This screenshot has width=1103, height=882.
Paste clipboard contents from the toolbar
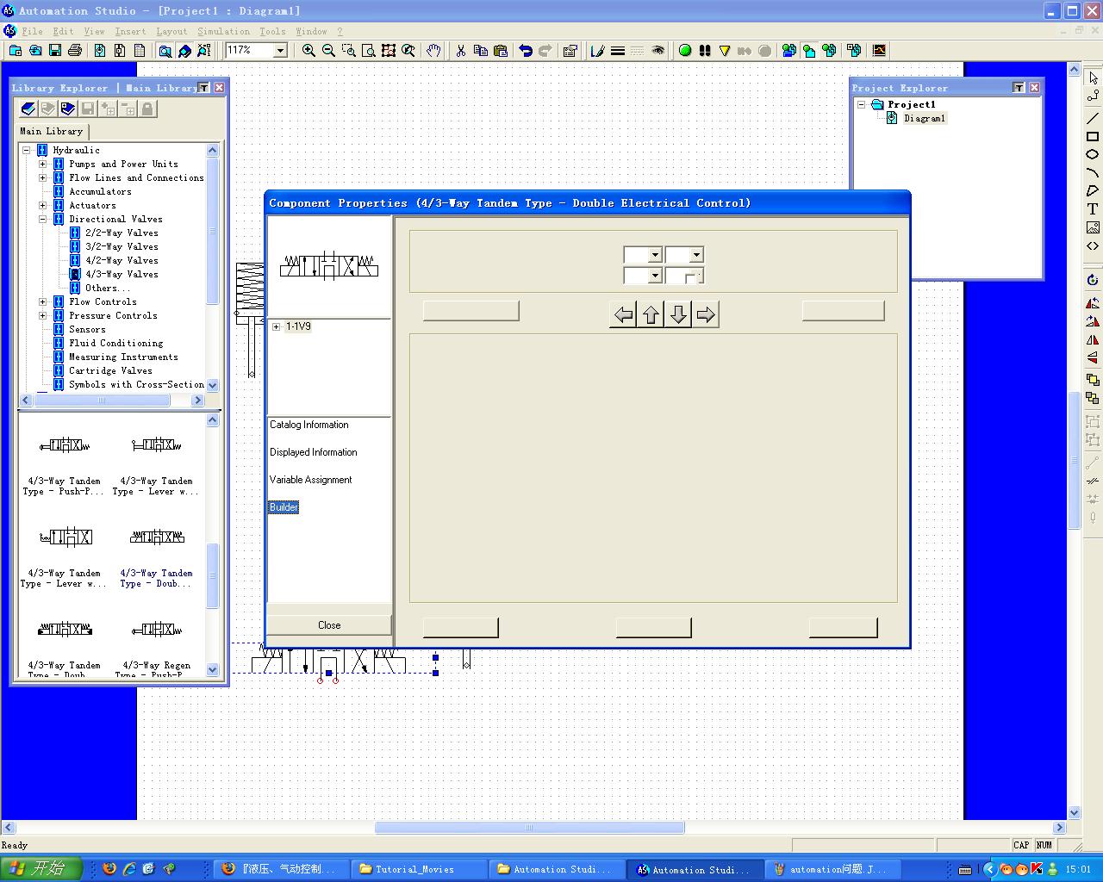click(x=501, y=51)
